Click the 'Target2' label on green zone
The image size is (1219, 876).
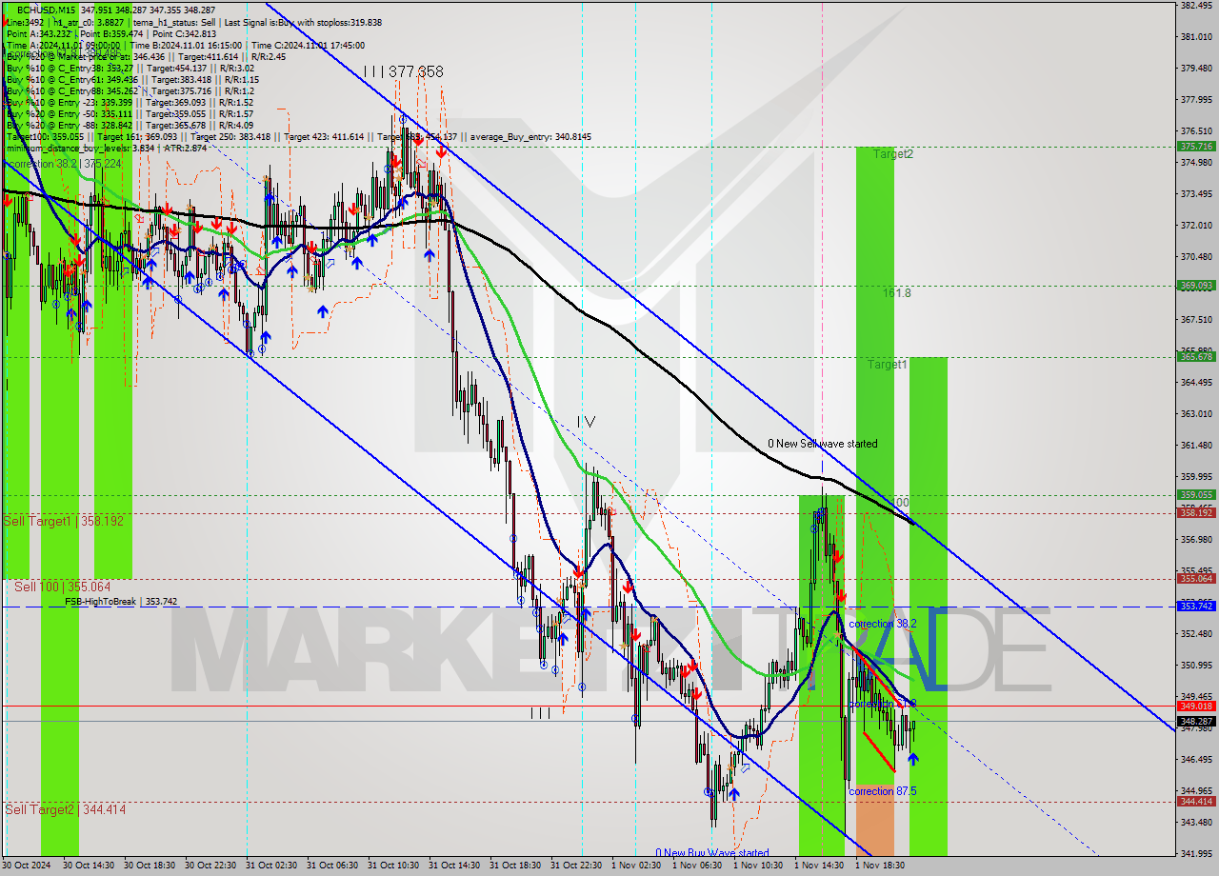(893, 153)
